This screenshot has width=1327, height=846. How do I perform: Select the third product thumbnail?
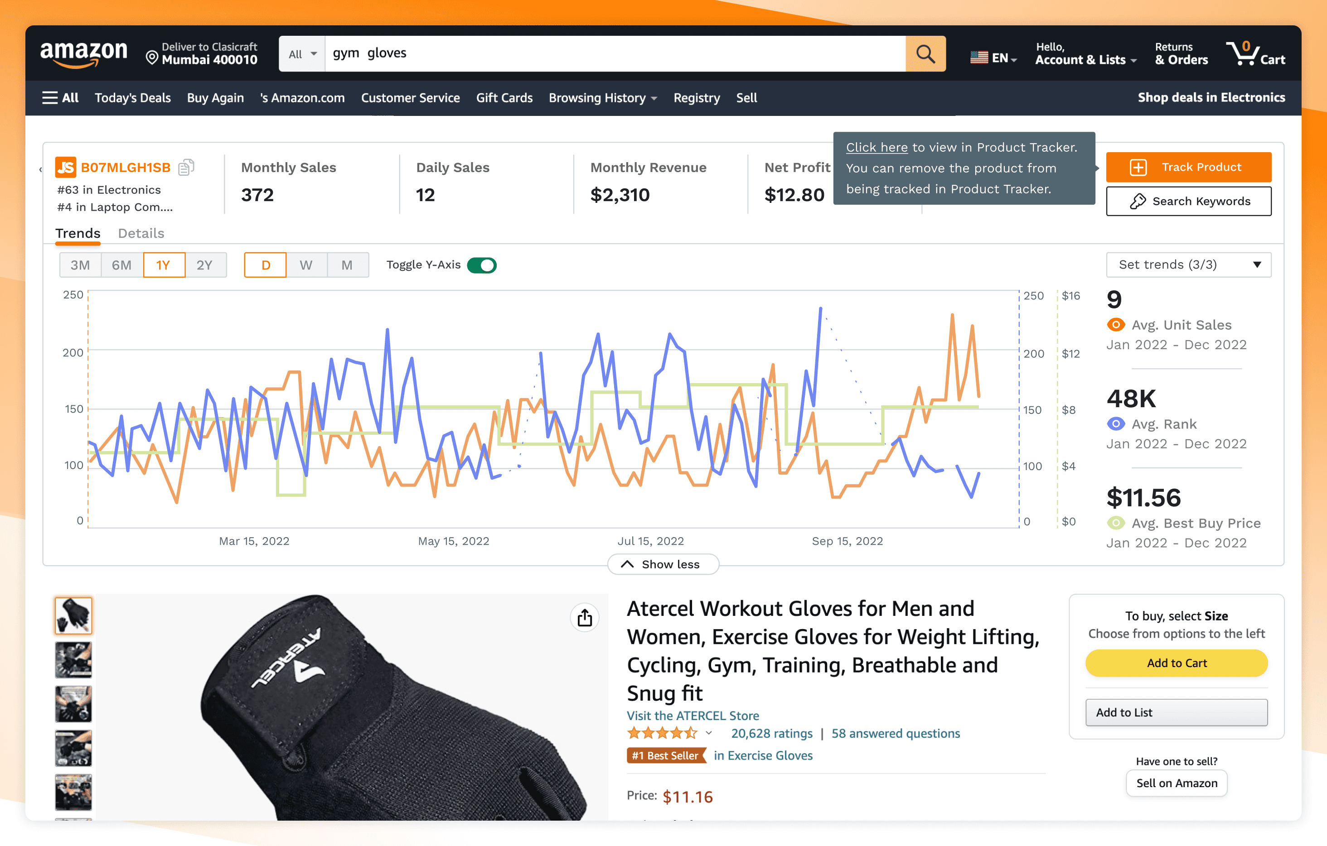(x=73, y=704)
